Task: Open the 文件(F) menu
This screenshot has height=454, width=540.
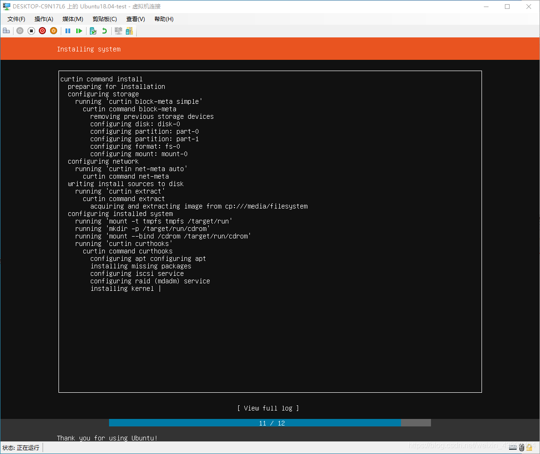Action: [16, 19]
